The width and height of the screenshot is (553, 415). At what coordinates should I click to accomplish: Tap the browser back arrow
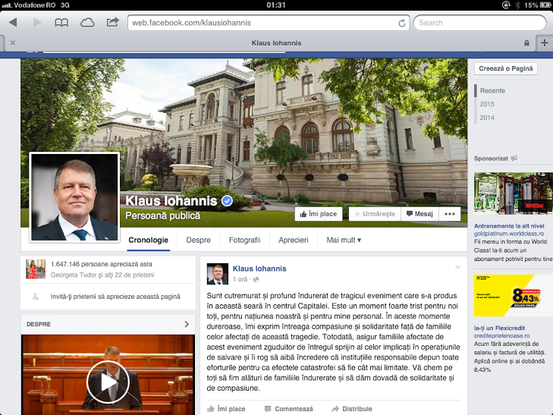(13, 23)
